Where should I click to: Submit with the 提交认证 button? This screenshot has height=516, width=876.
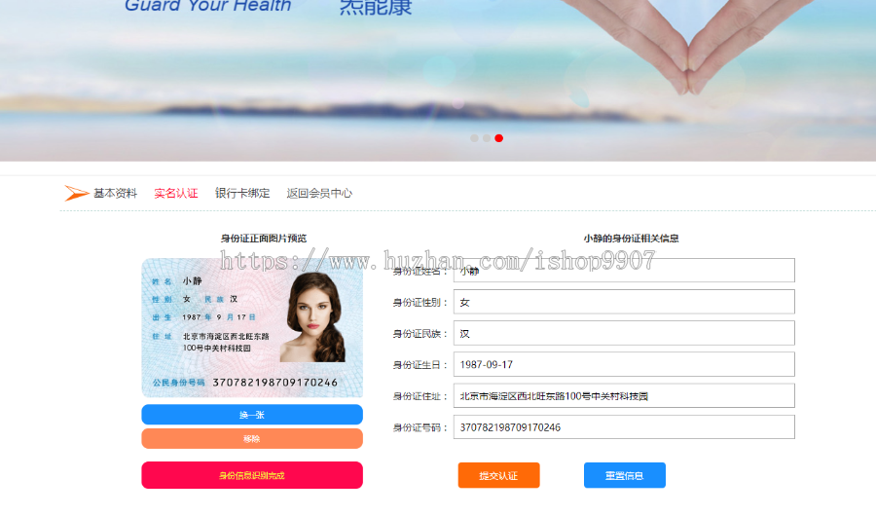498,475
